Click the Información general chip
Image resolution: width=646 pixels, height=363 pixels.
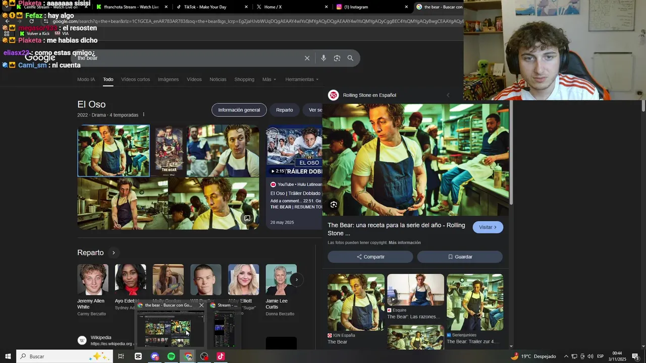(x=239, y=110)
